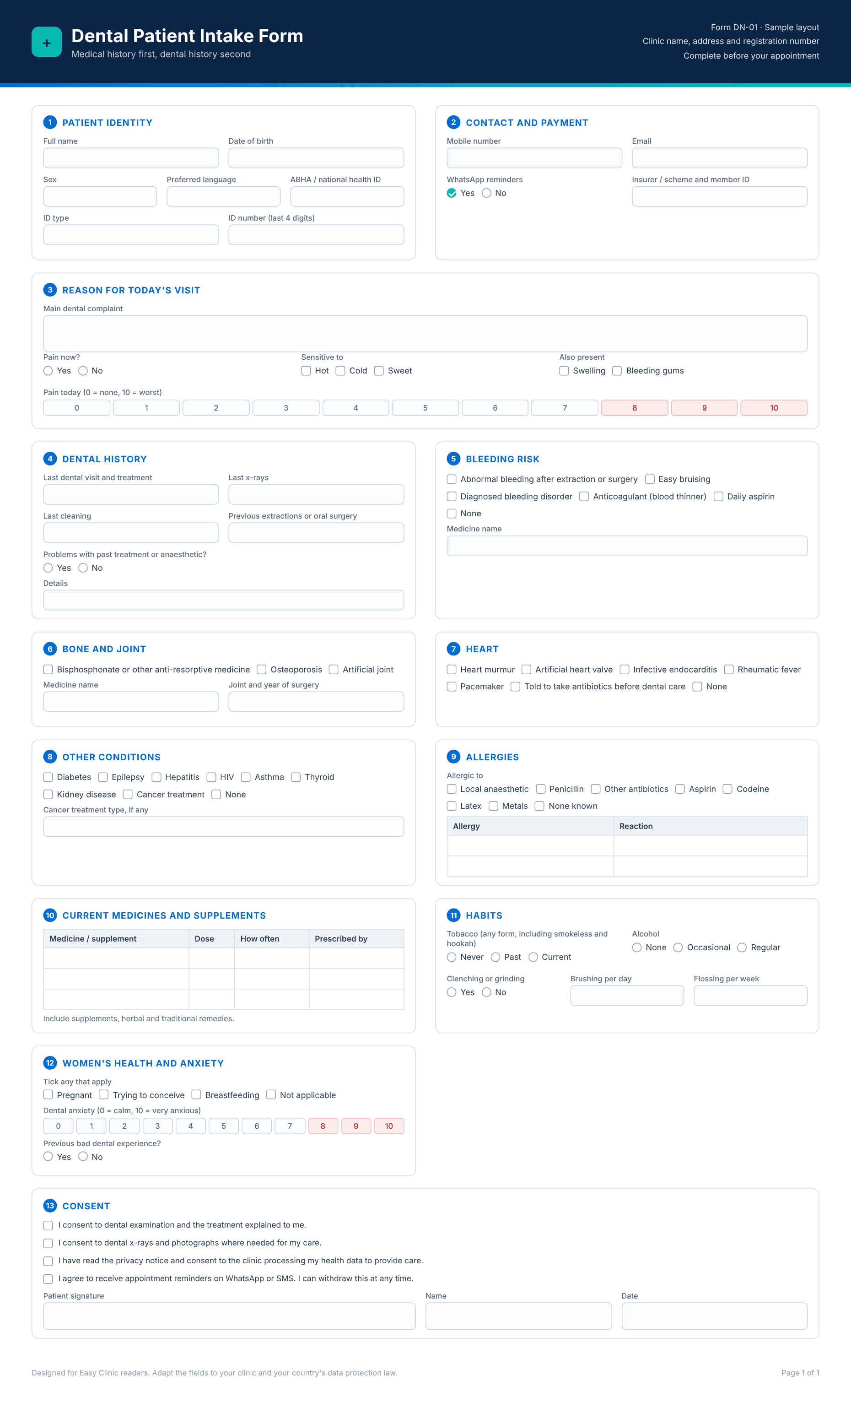Tick Anticoagulant (blood thinner) checkbox
851x1402 pixels.
(584, 497)
